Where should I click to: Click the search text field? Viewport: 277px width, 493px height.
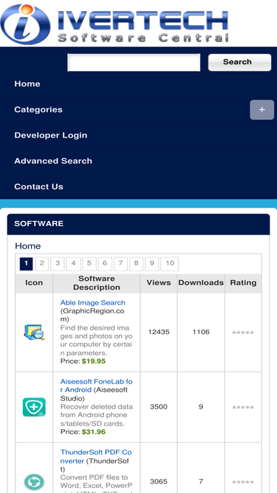pyautogui.click(x=134, y=63)
